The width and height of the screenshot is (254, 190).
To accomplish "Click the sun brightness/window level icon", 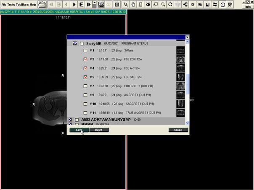I will (x=148, y=5).
